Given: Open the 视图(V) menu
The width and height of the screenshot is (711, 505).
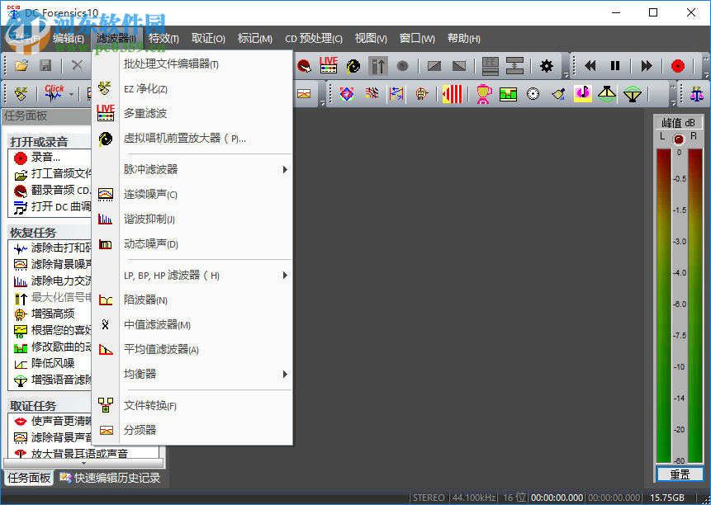Looking at the screenshot, I should tap(371, 39).
